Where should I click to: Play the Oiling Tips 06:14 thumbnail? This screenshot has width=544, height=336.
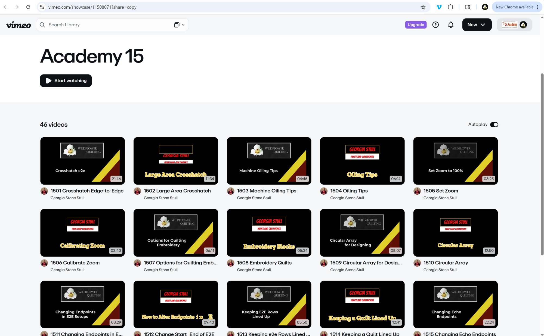click(362, 161)
